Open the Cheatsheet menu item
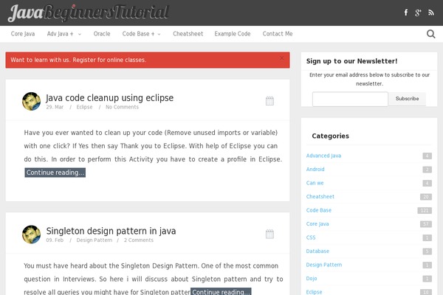Viewport: 443px width, 295px height. 188,34
